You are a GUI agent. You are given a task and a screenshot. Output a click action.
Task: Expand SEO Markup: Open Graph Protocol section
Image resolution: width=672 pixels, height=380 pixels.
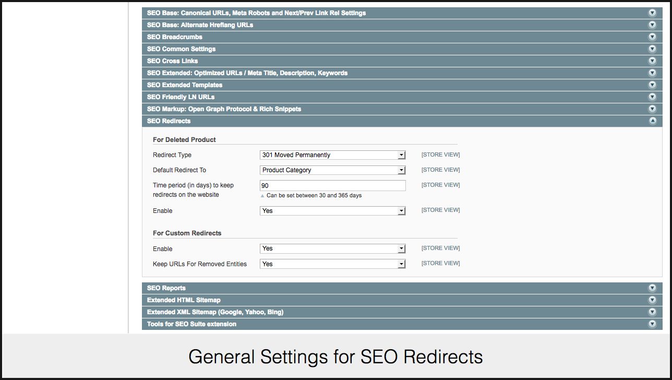(224, 109)
